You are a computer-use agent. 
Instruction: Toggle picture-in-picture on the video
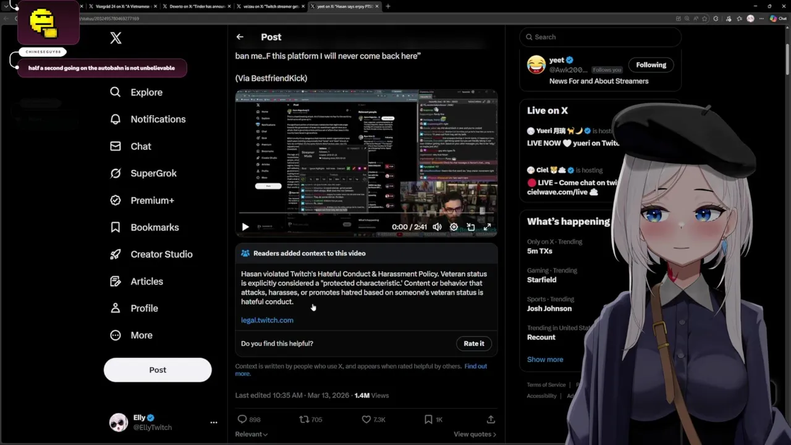pyautogui.click(x=470, y=227)
